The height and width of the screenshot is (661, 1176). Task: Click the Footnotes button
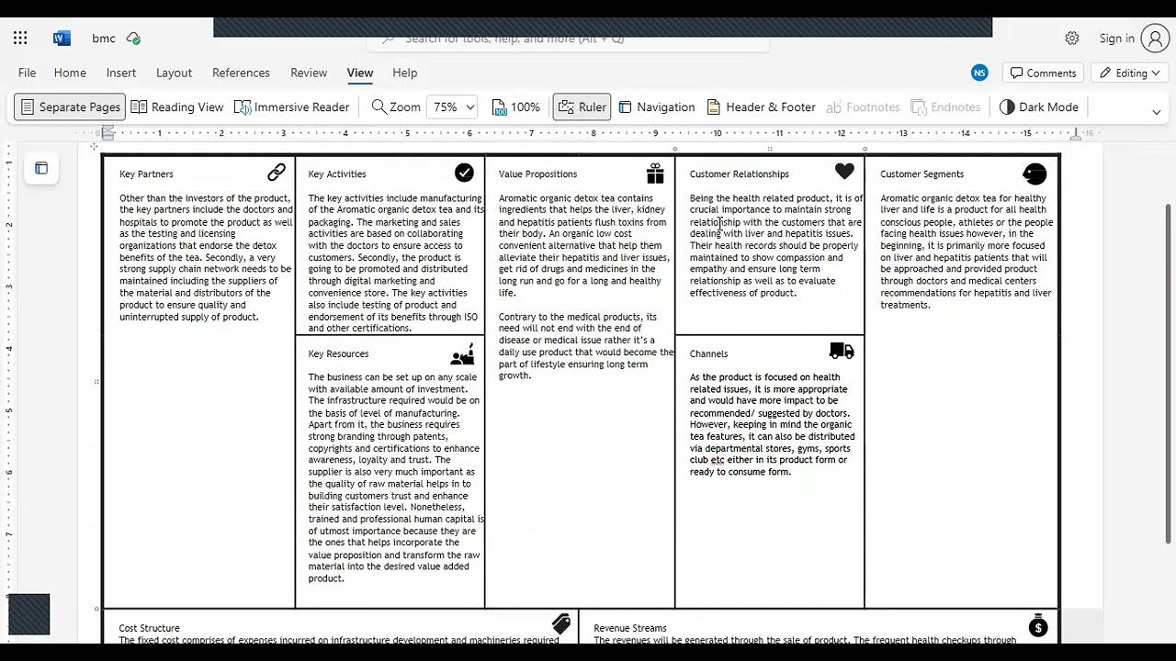(863, 107)
